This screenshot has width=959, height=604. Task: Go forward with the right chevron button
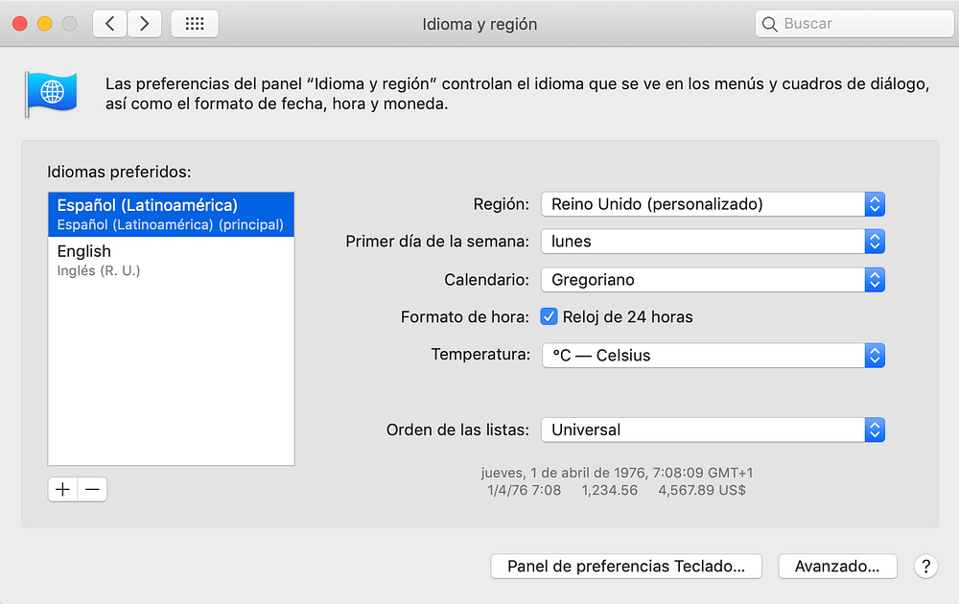(145, 24)
